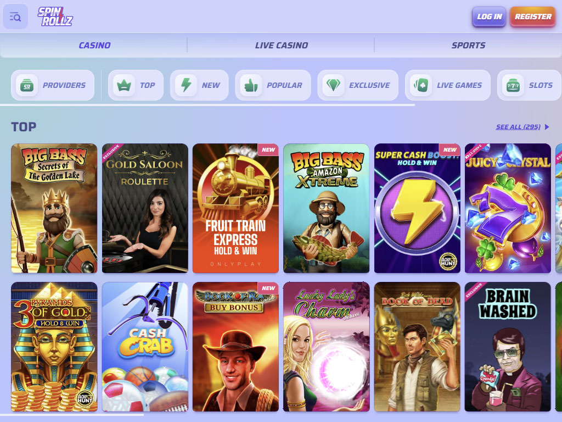The width and height of the screenshot is (562, 422).
Task: Click the category list horizontal scrollbar
Action: pyautogui.click(x=207, y=105)
